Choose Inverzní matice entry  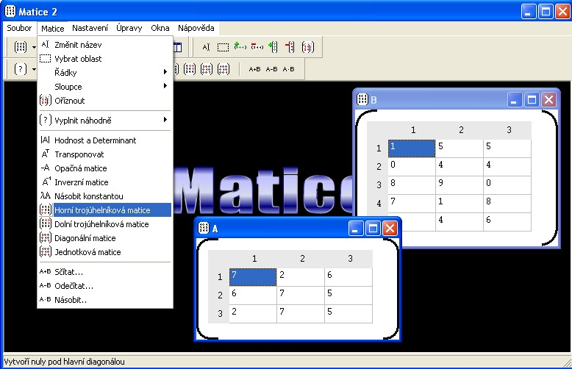point(104,182)
